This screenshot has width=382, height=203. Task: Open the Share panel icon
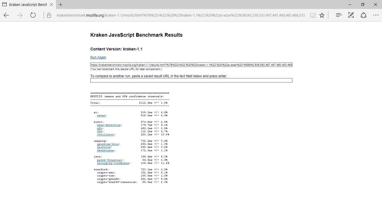click(x=364, y=15)
